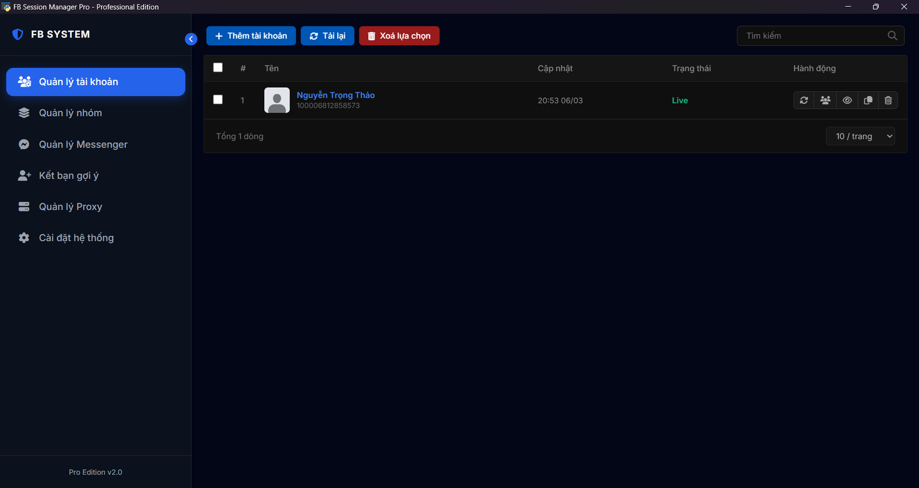Tick the checkbox for row 1
Image resolution: width=919 pixels, height=488 pixels.
(x=218, y=100)
